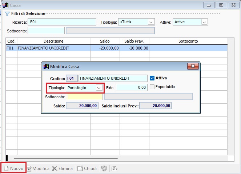
Task: Select the FINANZIAMENTO UNICREDIT table row
Action: click(53, 48)
